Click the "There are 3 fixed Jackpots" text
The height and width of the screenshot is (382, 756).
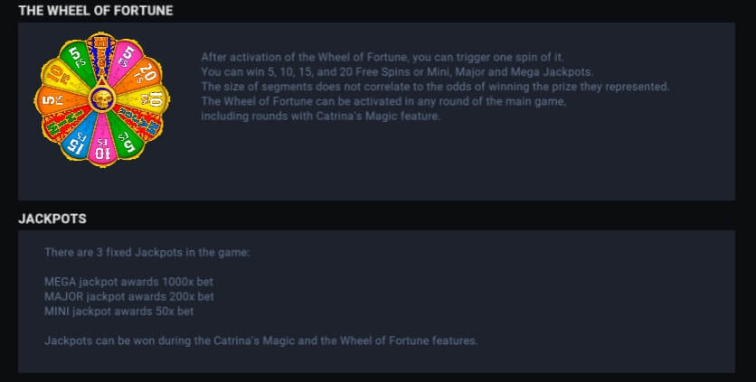click(x=146, y=252)
